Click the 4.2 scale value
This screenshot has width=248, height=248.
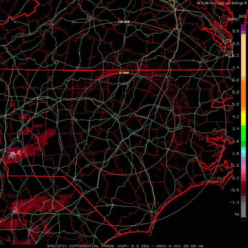coord(236,117)
